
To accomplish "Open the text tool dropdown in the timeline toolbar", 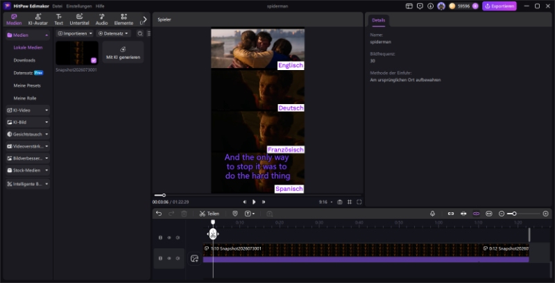I will [x=250, y=214].
